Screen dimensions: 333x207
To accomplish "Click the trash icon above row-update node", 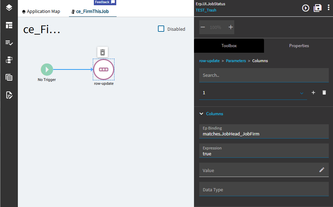I will (103, 52).
